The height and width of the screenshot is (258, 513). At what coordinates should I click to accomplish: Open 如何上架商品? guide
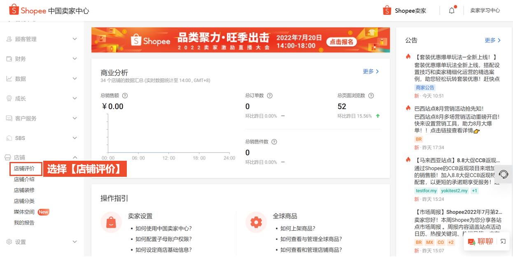tap(298, 228)
